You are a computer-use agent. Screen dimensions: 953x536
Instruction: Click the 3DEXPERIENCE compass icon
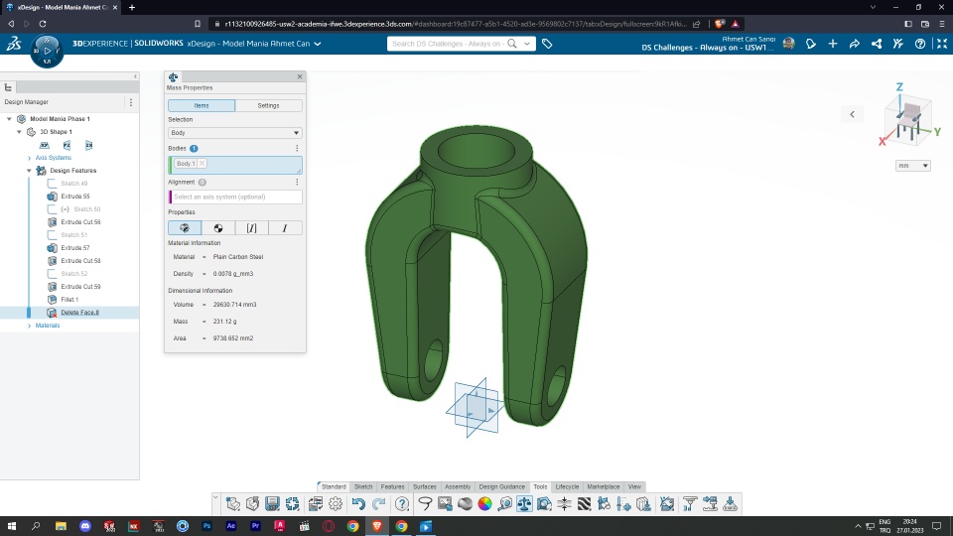(x=47, y=49)
